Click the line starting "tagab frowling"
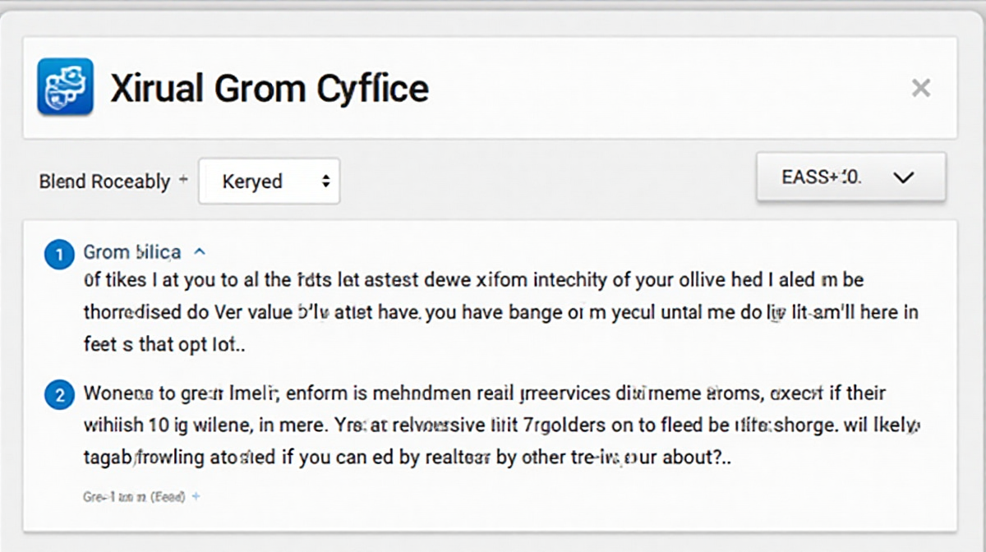Screen dimensions: 986x552 click(x=407, y=458)
